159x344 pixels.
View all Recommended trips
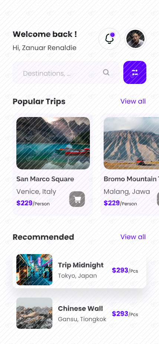(133, 237)
